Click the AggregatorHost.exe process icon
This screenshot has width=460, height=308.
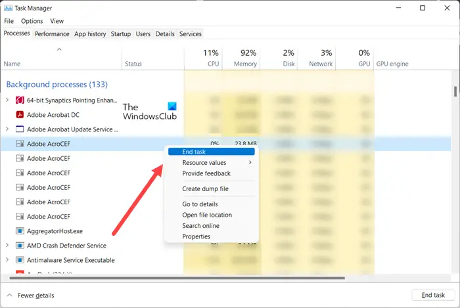pos(20,231)
